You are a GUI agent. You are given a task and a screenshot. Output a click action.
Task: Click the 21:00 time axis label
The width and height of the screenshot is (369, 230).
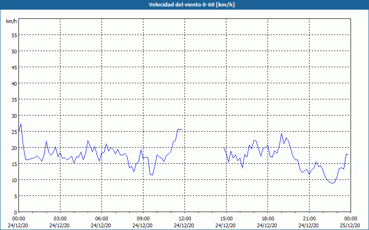(x=309, y=219)
